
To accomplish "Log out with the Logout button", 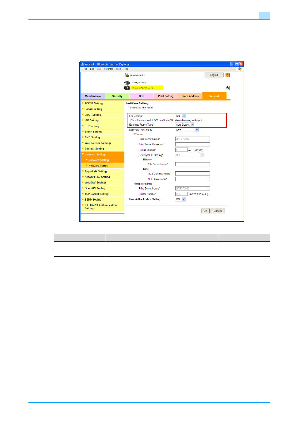I will coord(214,75).
